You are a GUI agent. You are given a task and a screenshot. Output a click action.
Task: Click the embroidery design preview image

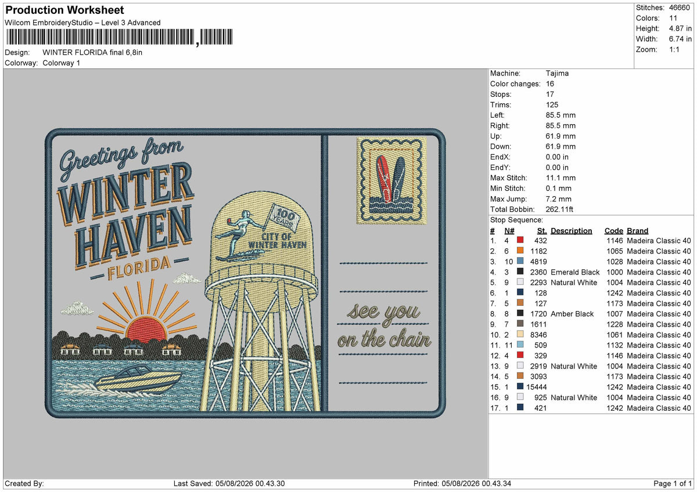[x=245, y=273]
